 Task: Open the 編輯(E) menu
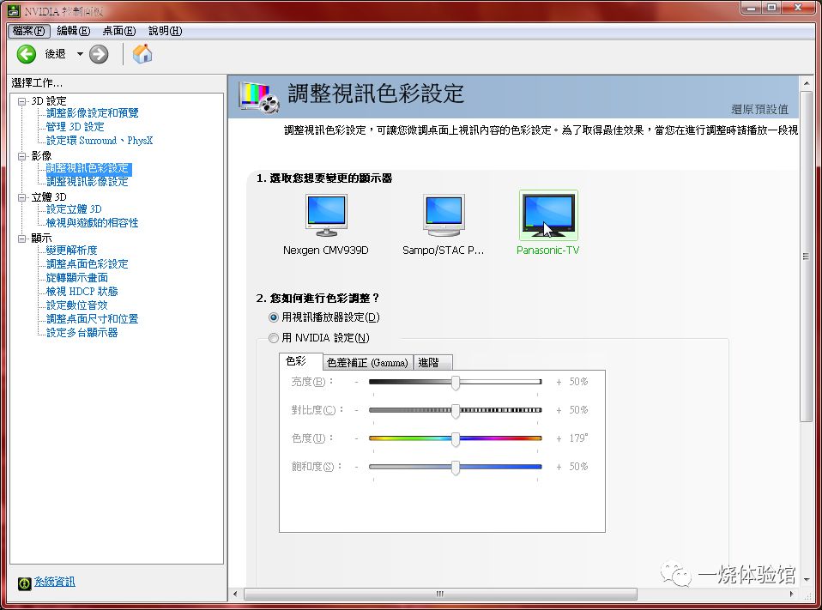coord(74,31)
